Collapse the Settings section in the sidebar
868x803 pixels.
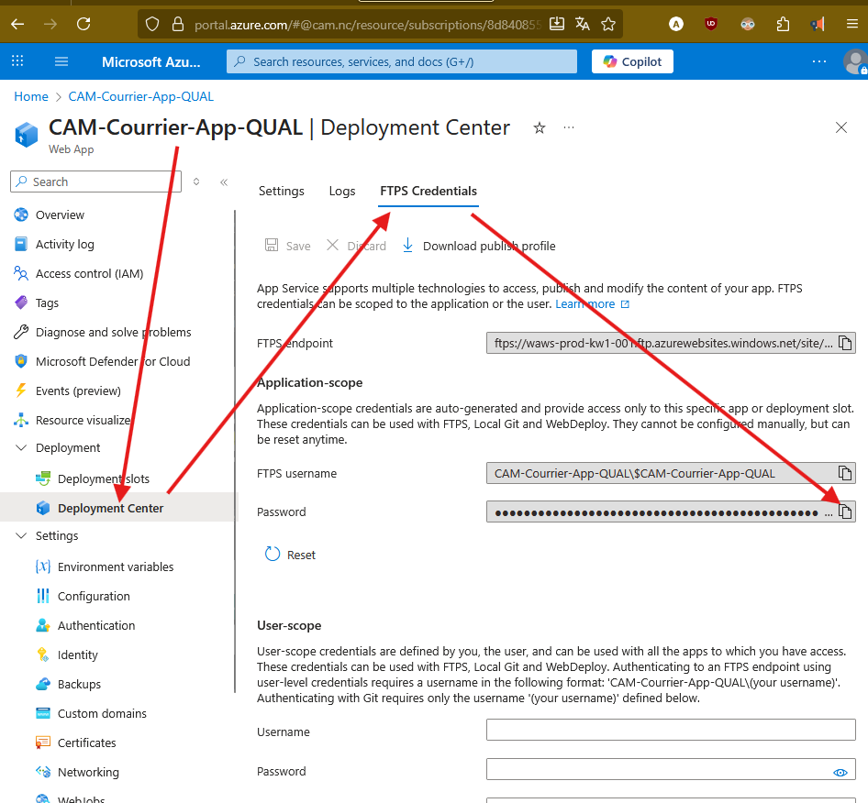(22, 535)
